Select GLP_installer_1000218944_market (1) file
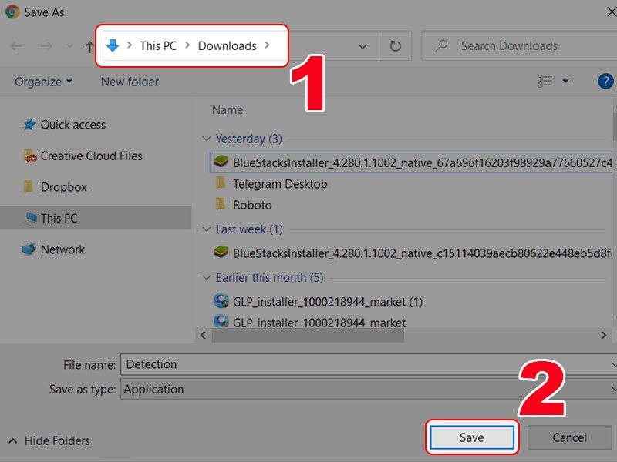This screenshot has height=462, width=617. pos(328,302)
